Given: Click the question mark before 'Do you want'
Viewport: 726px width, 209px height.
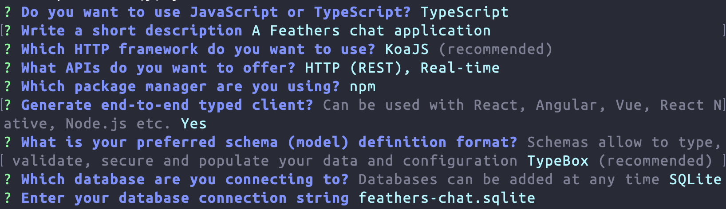Looking at the screenshot, I should (8, 12).
